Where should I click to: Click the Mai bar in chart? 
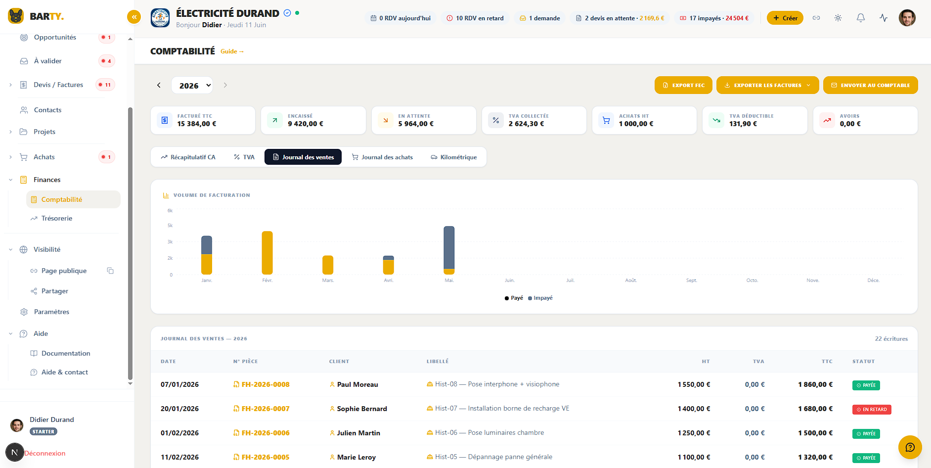(x=449, y=250)
